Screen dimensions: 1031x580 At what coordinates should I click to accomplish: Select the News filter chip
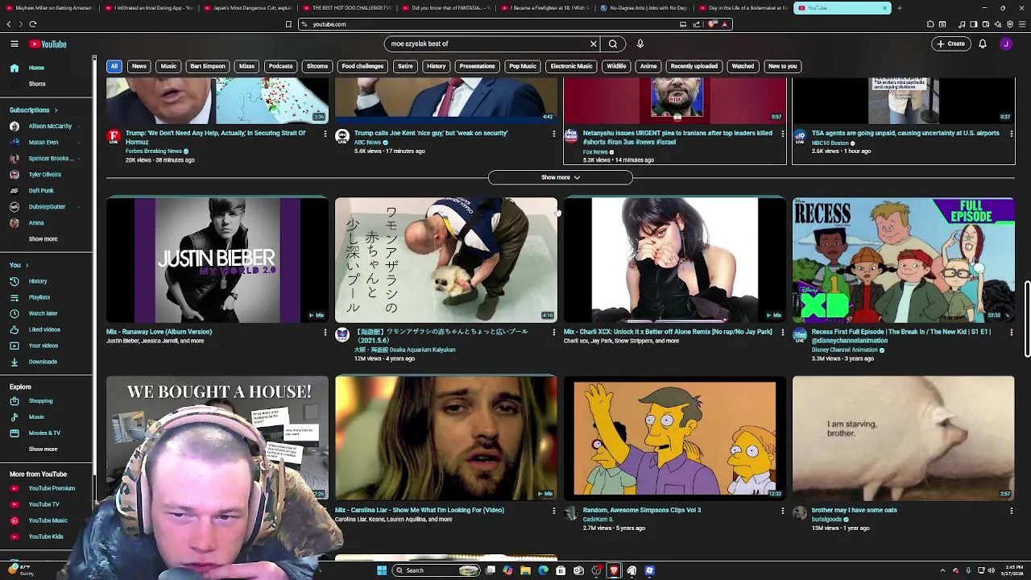pyautogui.click(x=139, y=66)
